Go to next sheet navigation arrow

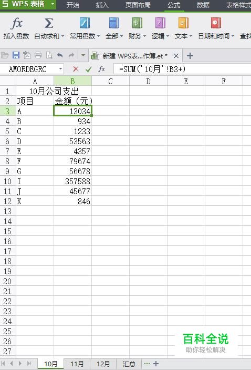(20, 363)
